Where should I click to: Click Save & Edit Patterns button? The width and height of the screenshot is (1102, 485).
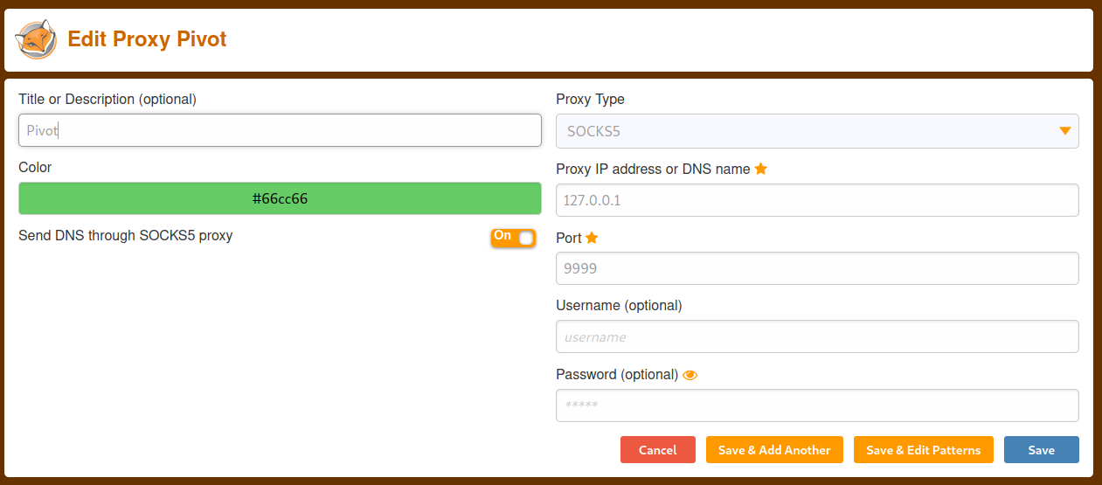tap(924, 450)
